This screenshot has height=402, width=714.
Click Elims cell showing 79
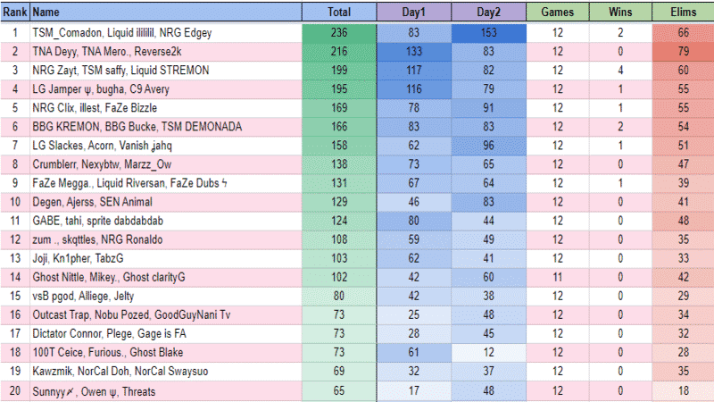(683, 52)
